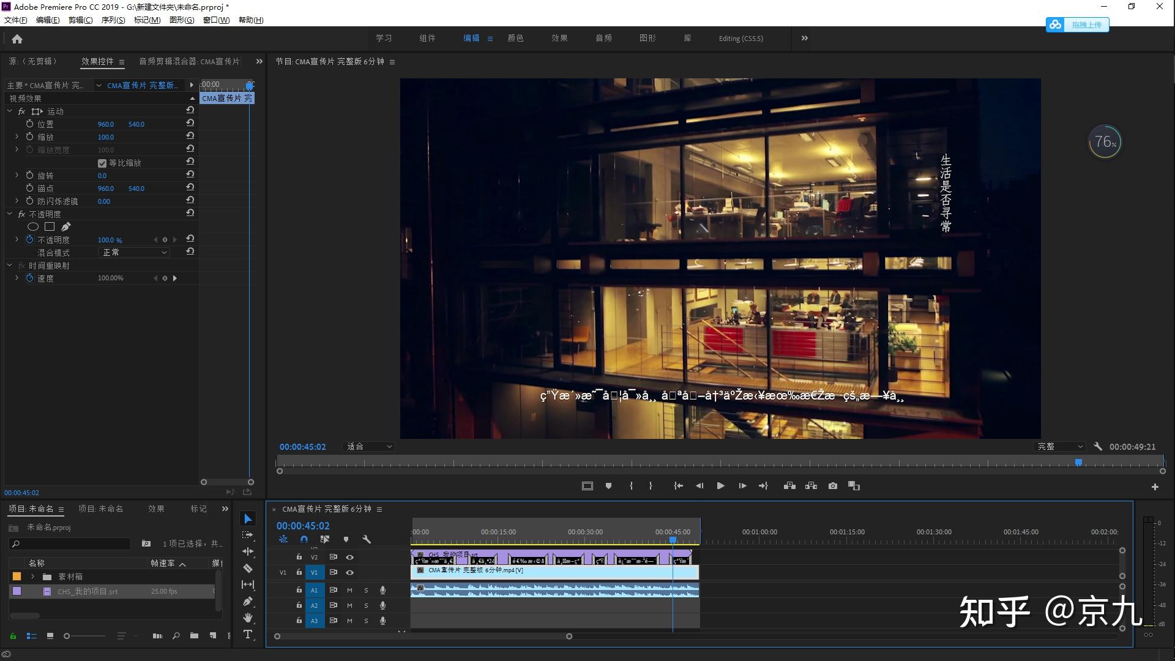The height and width of the screenshot is (661, 1175).
Task: Select the Hand tool
Action: tap(248, 618)
